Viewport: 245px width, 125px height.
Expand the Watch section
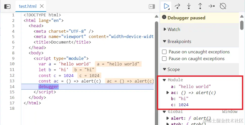[x=165, y=29]
